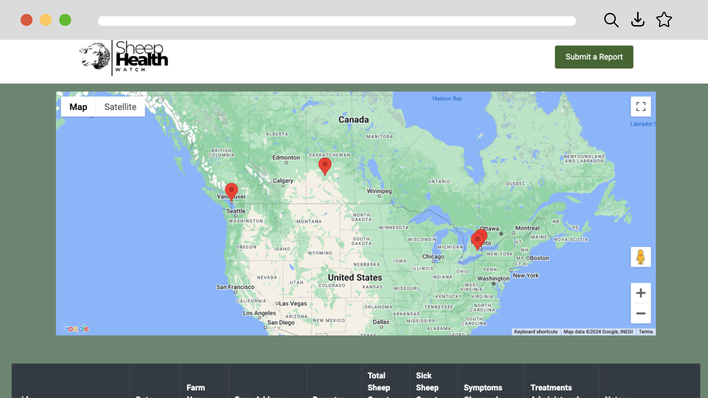
Task: Click the download arrow icon
Action: click(x=638, y=20)
